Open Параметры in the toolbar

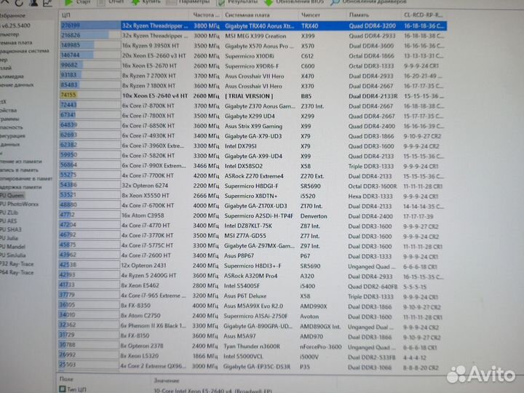[x=188, y=2]
